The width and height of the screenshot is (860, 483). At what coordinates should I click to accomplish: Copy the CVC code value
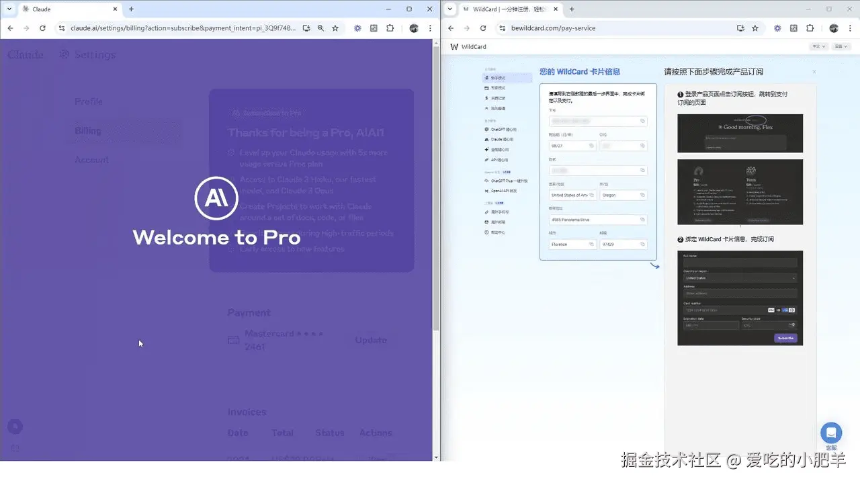click(x=642, y=146)
